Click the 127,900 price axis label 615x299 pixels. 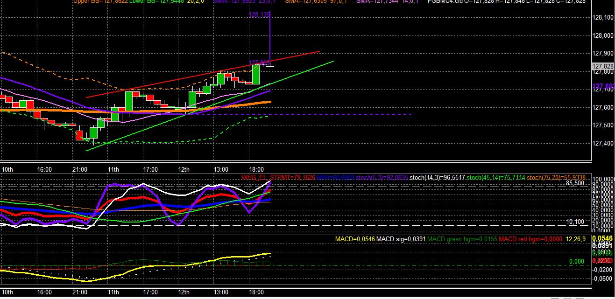pos(602,54)
